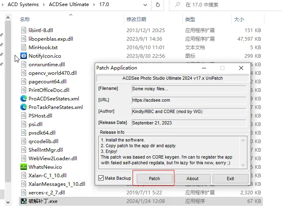Sort by the 大小 column header
Screen dimensions: 282x209
tap(239, 20)
